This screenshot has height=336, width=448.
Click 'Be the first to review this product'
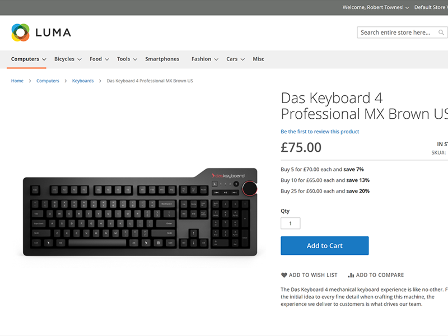[x=320, y=132]
